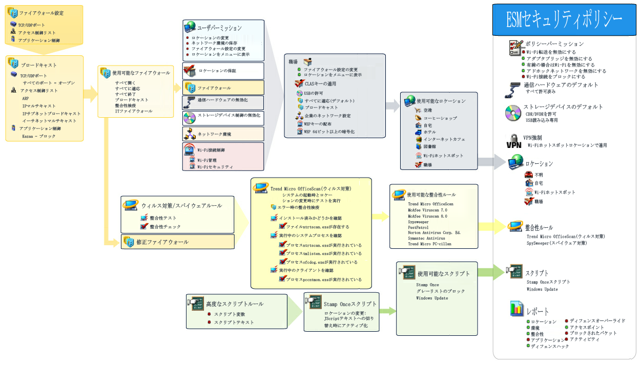
Task: Click the "スクリプトテキスト" item
Action: tap(234, 323)
